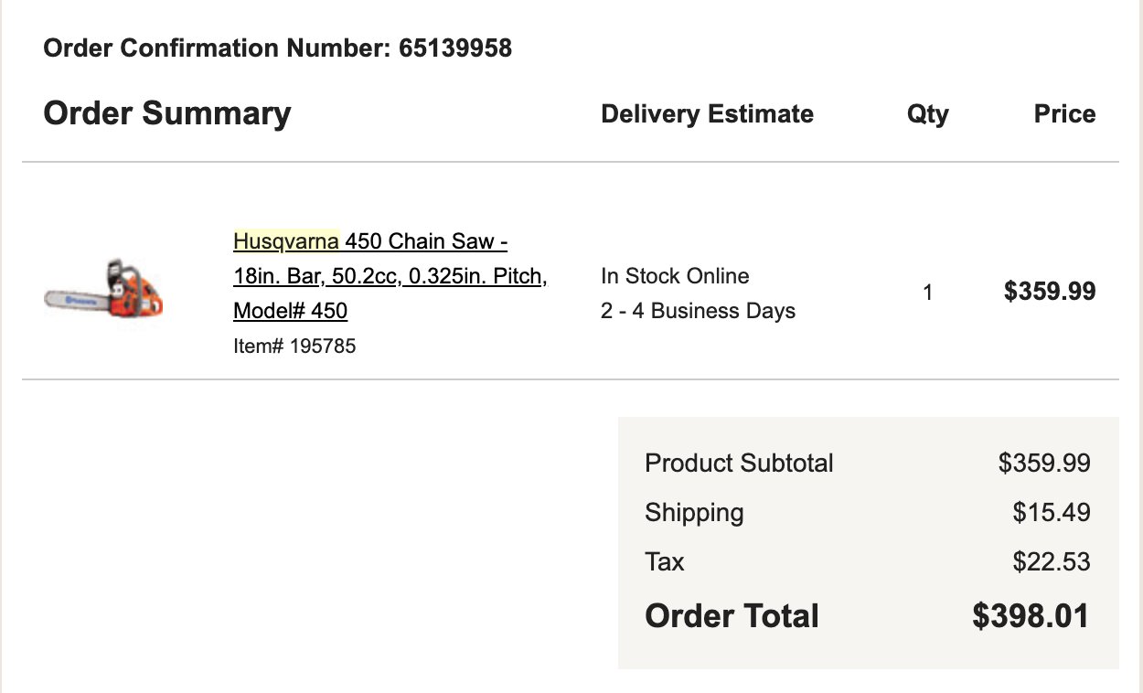Click the Order Total label

(x=732, y=615)
